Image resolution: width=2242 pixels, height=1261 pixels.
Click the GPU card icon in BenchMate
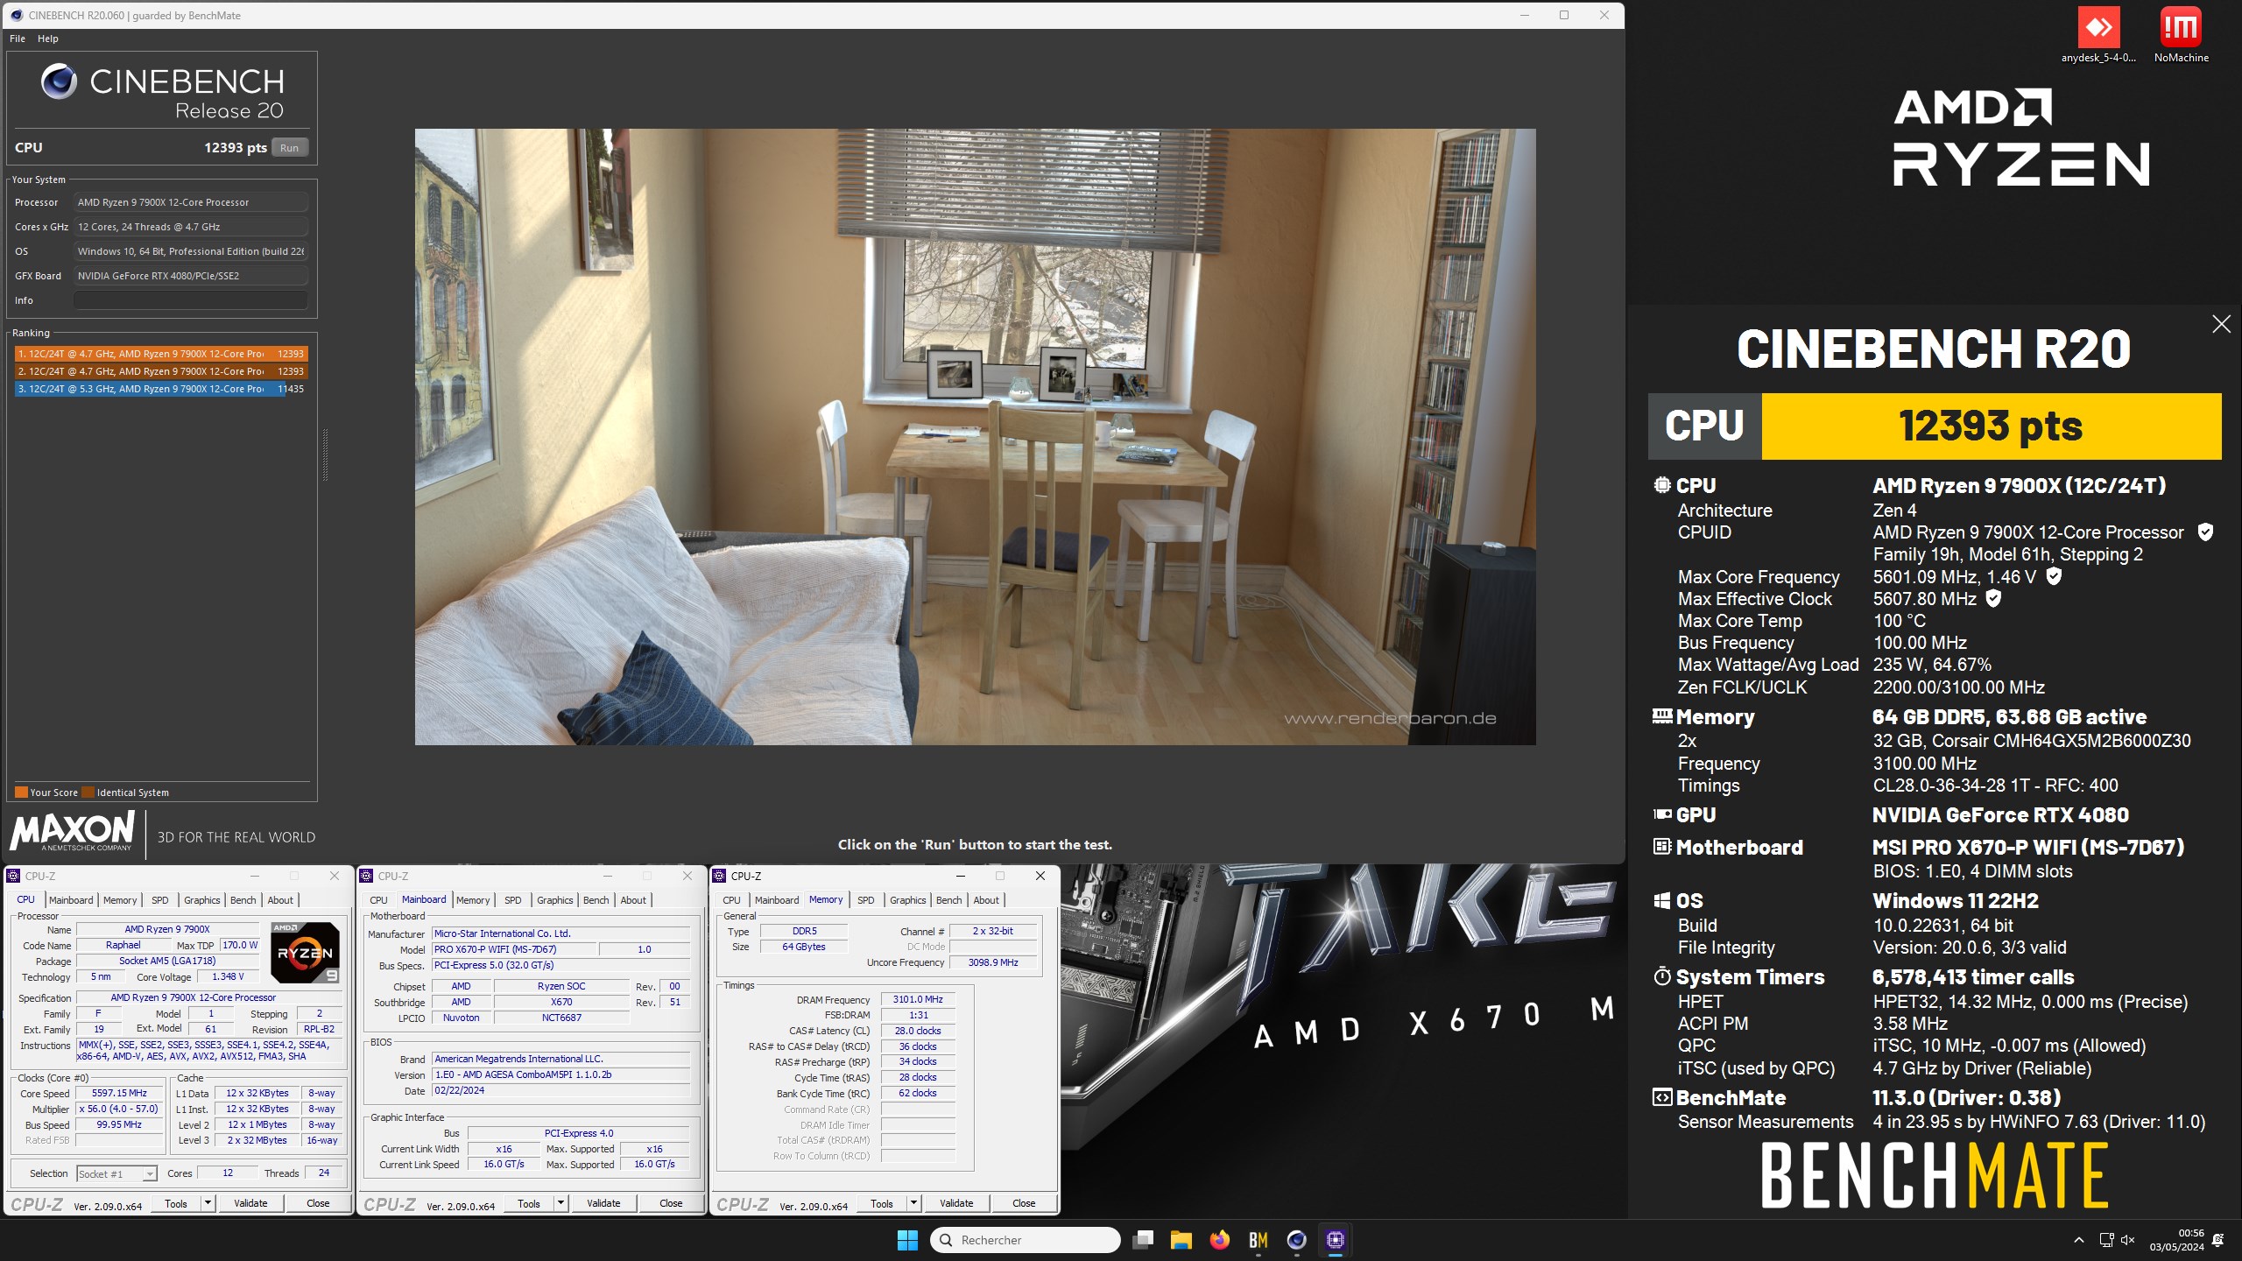coord(1662,814)
